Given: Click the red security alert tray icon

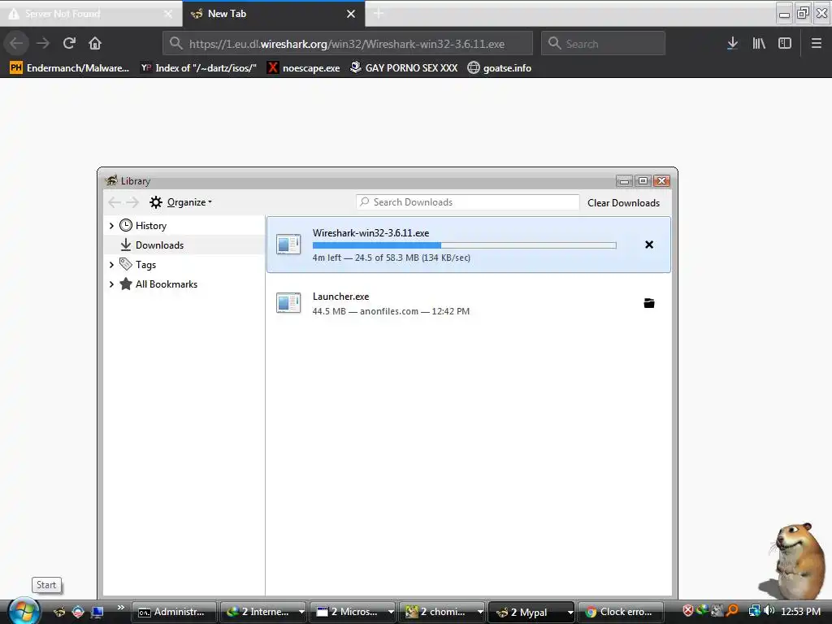Looking at the screenshot, I should pos(687,611).
